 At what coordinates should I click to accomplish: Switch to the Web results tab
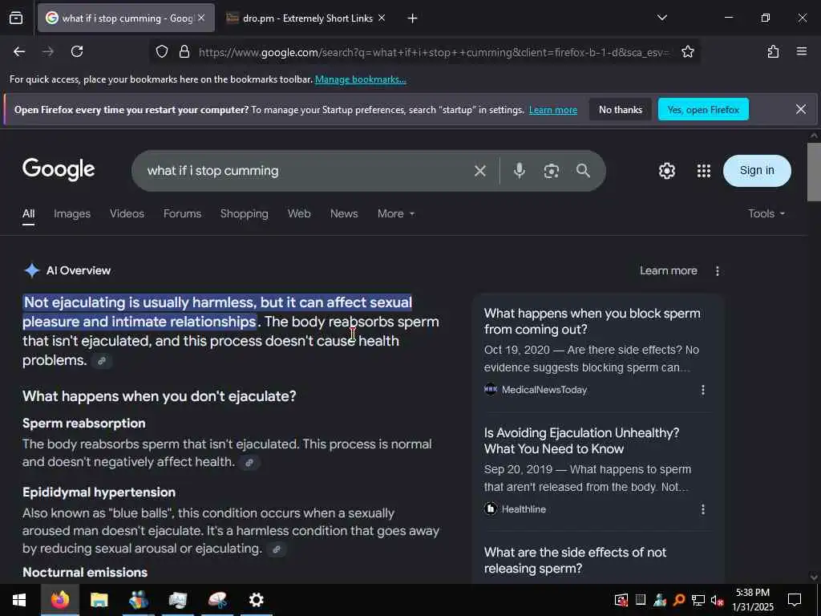coord(299,213)
